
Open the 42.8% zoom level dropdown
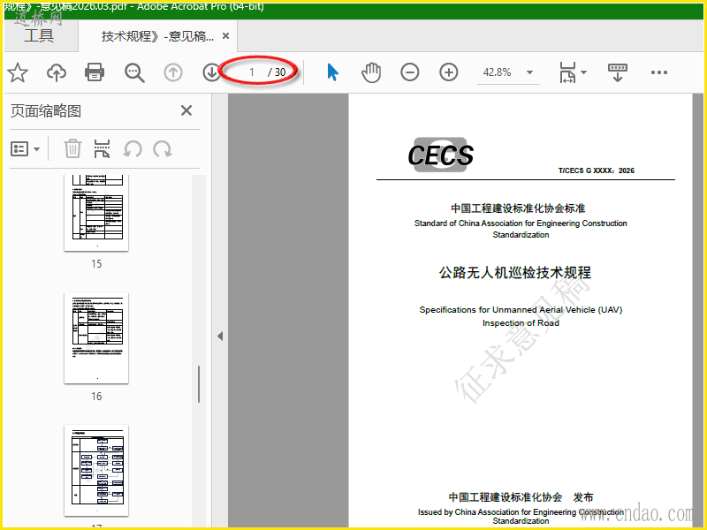click(x=508, y=72)
